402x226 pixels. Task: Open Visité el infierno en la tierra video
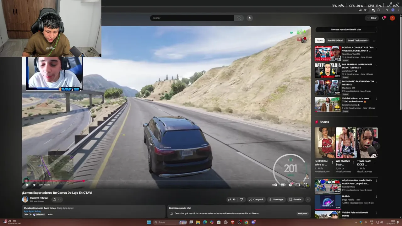point(328,104)
